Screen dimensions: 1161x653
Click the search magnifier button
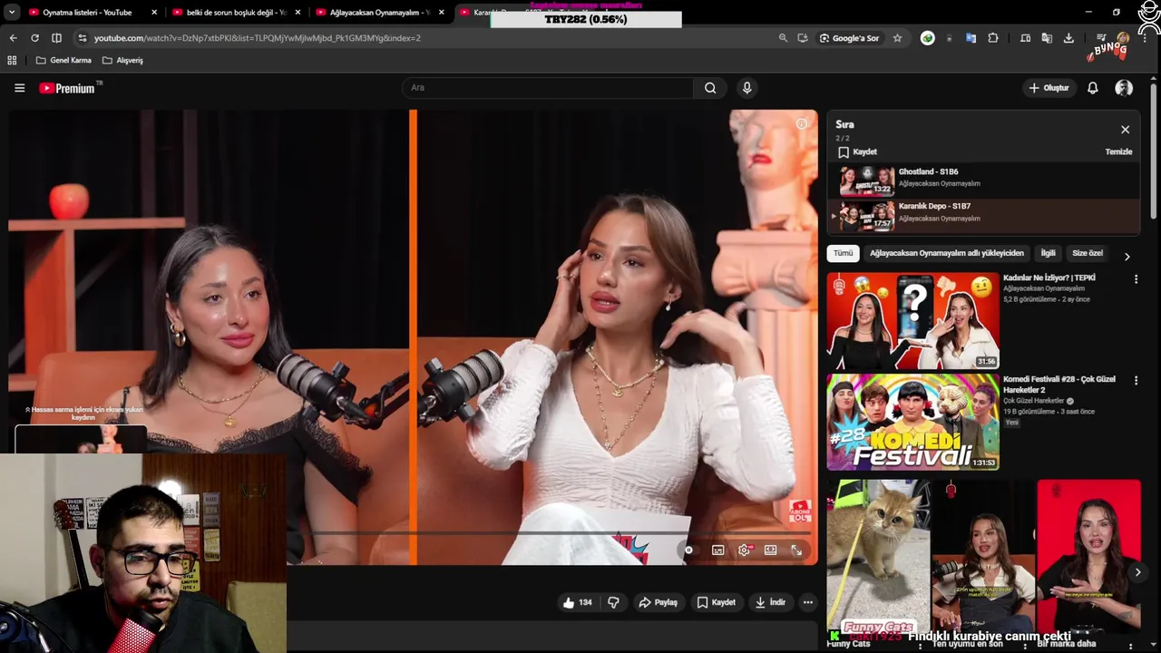coord(710,88)
